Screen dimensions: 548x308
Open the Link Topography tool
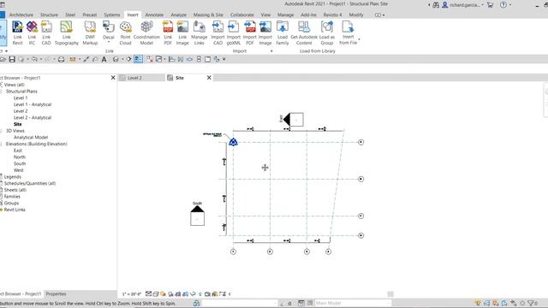[x=67, y=33]
